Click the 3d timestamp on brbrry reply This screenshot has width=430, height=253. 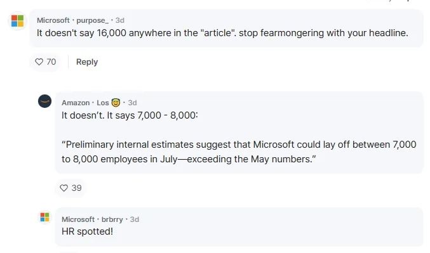point(135,219)
